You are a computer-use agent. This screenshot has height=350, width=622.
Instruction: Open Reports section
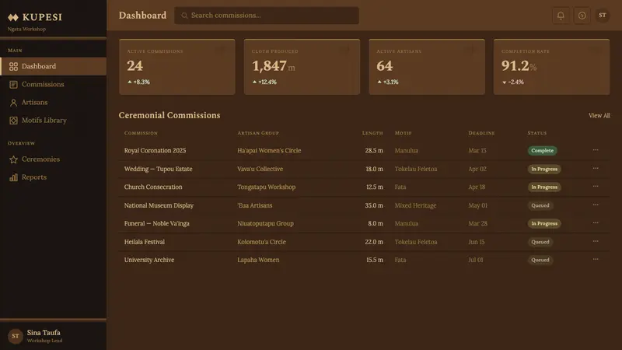[x=53, y=177]
